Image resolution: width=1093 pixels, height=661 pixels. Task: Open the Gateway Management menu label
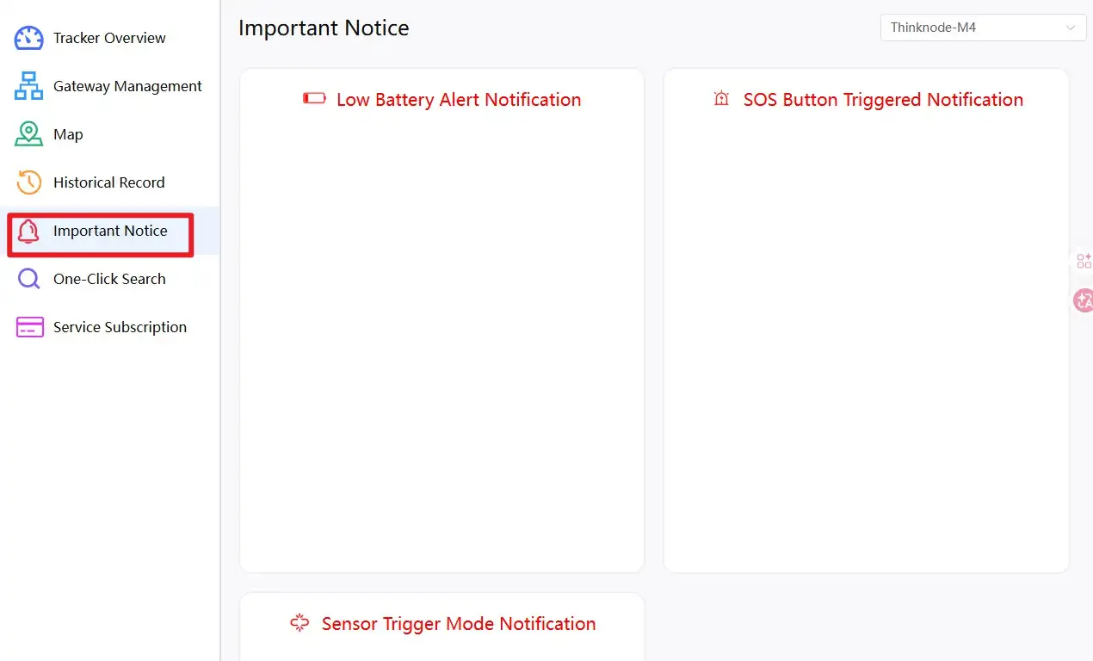point(127,86)
